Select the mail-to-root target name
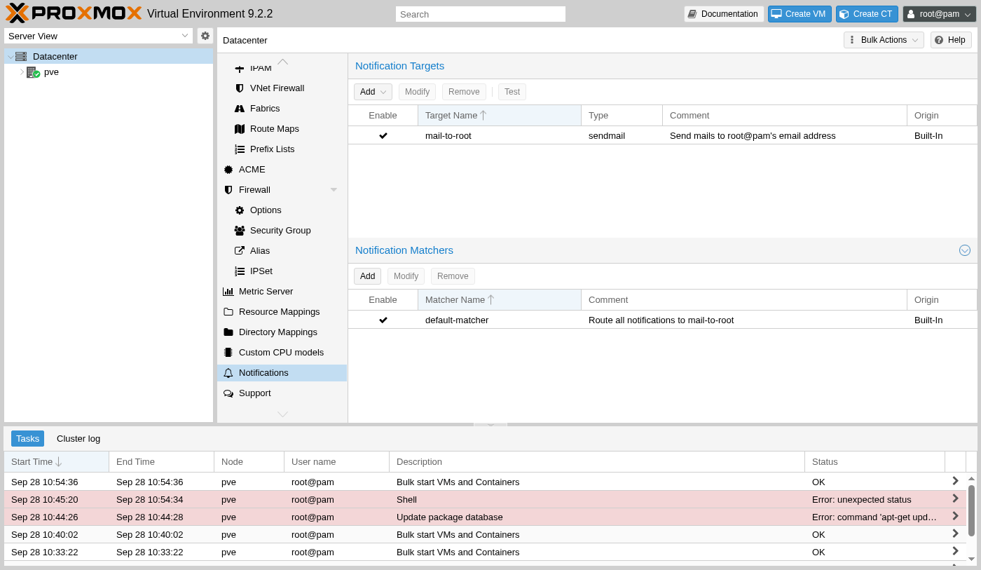The width and height of the screenshot is (981, 570). pyautogui.click(x=448, y=136)
